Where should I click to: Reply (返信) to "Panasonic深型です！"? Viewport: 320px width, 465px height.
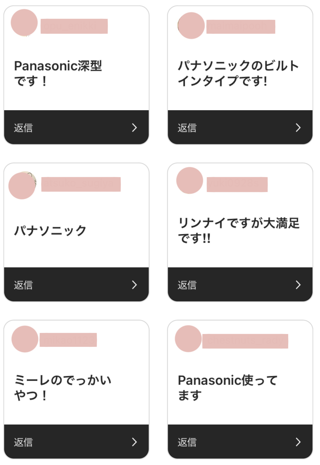pos(23,128)
